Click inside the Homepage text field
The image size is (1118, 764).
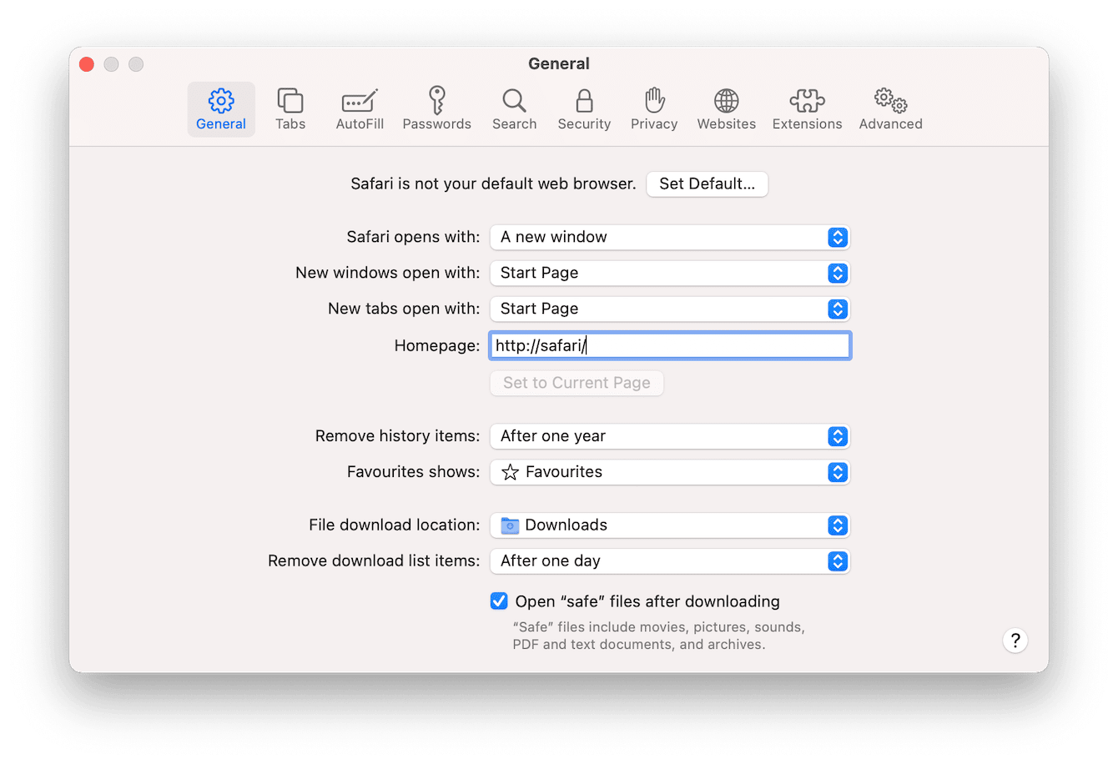coord(667,344)
